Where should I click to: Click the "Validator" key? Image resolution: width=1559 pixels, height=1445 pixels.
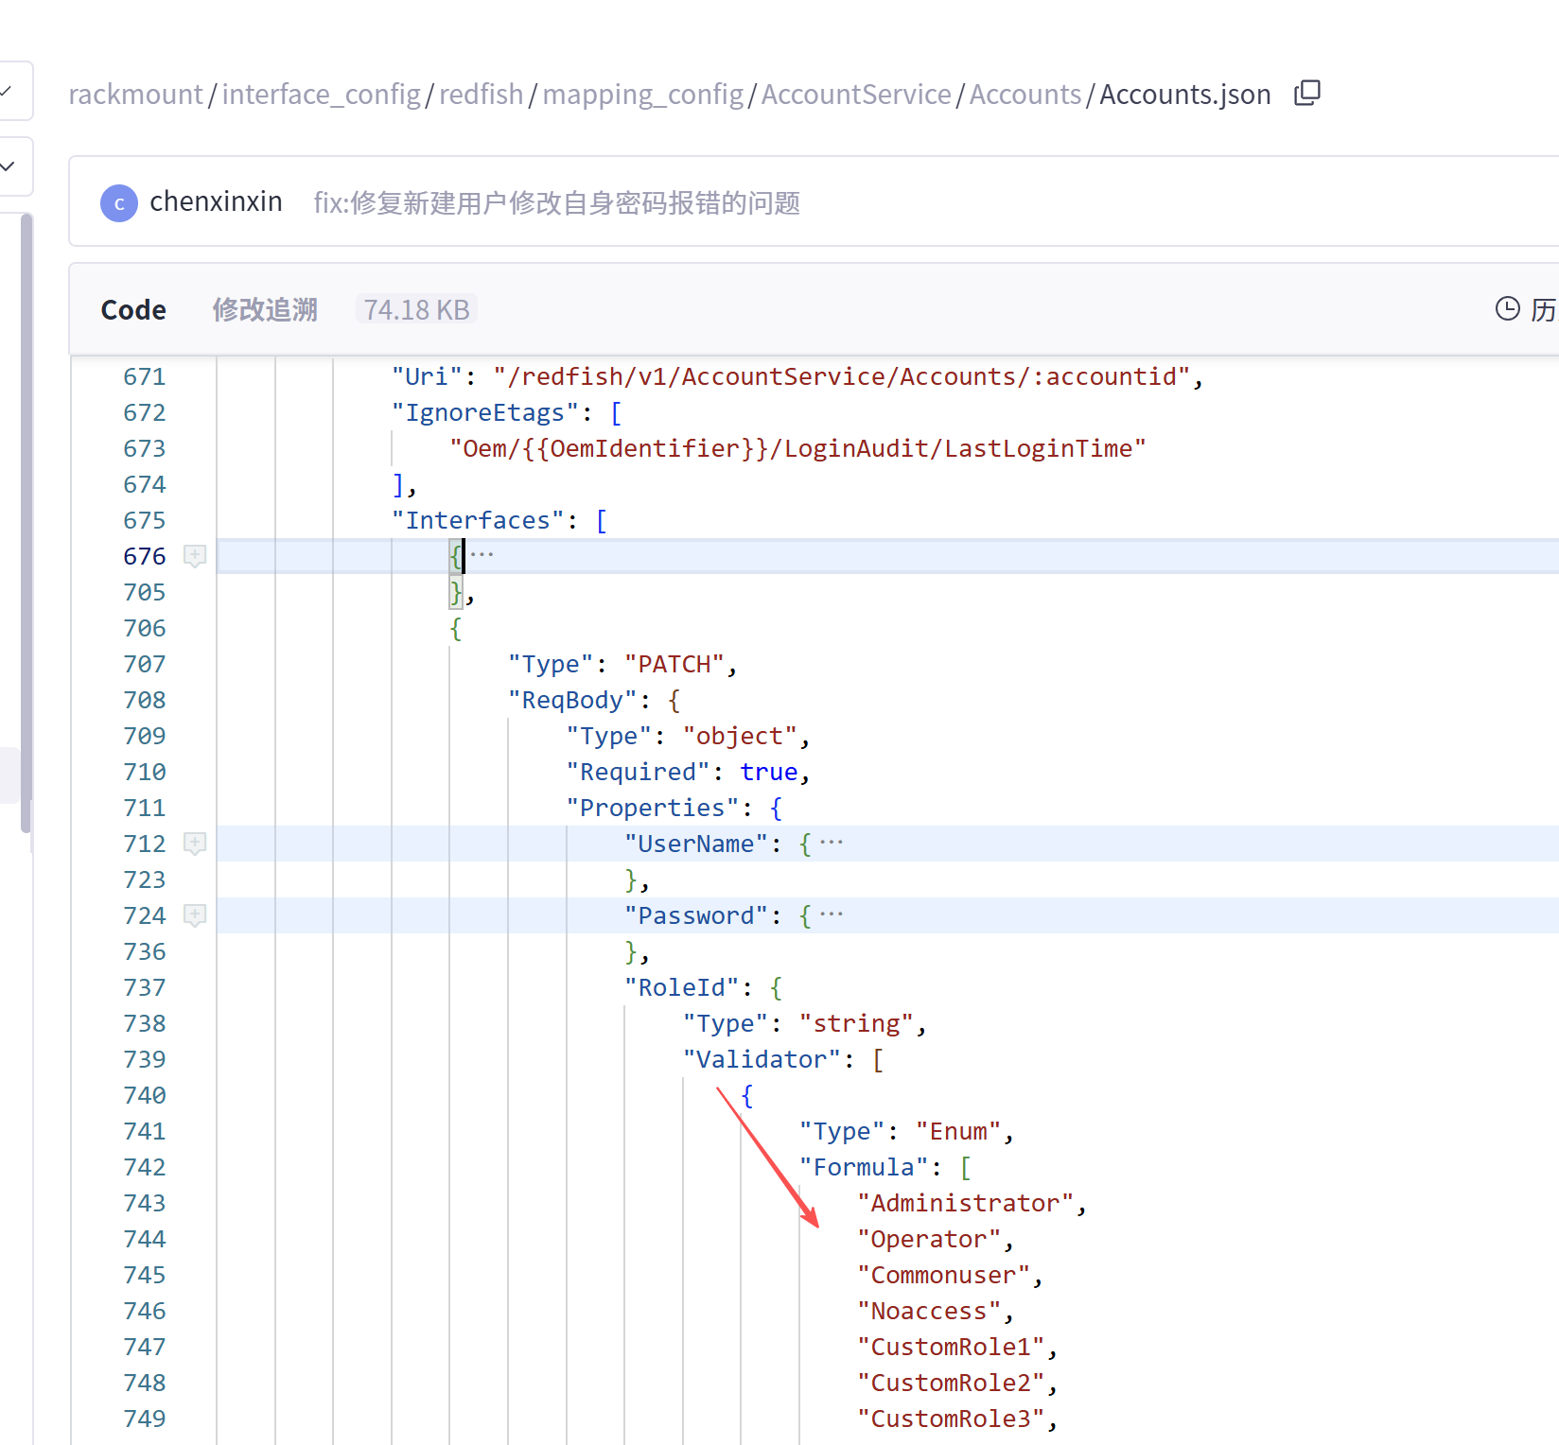tap(762, 1059)
